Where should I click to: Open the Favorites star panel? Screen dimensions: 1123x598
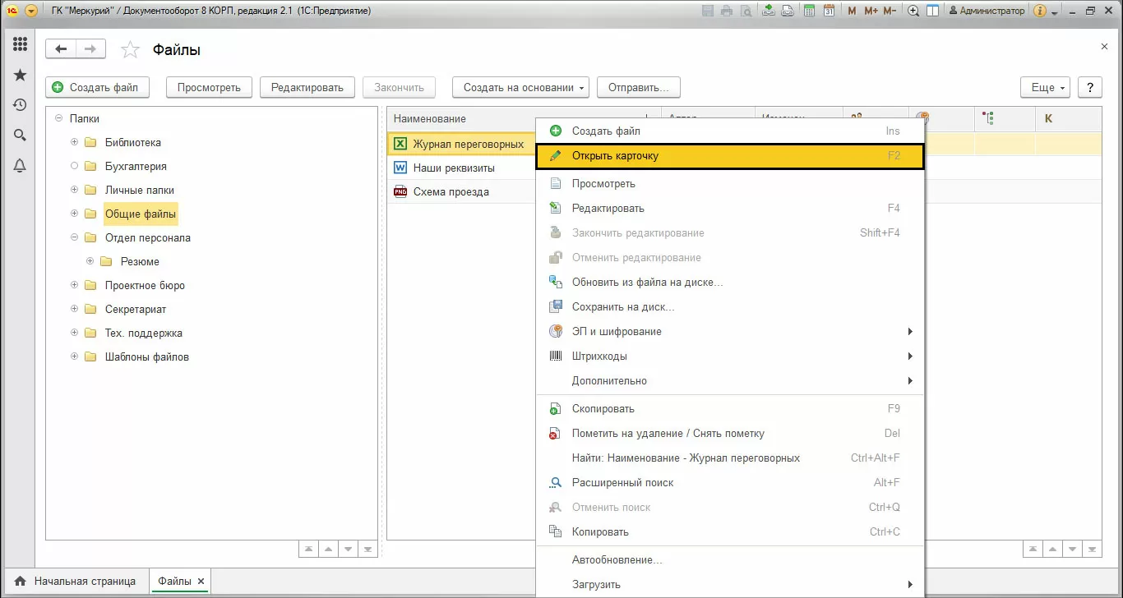click(20, 75)
